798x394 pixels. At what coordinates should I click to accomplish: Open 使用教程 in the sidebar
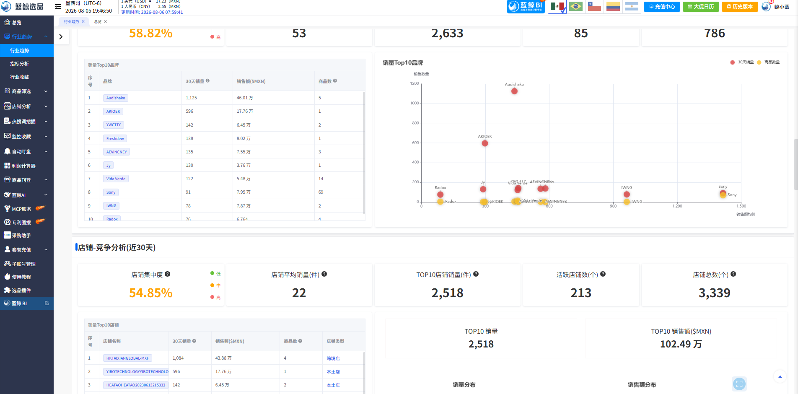click(27, 277)
